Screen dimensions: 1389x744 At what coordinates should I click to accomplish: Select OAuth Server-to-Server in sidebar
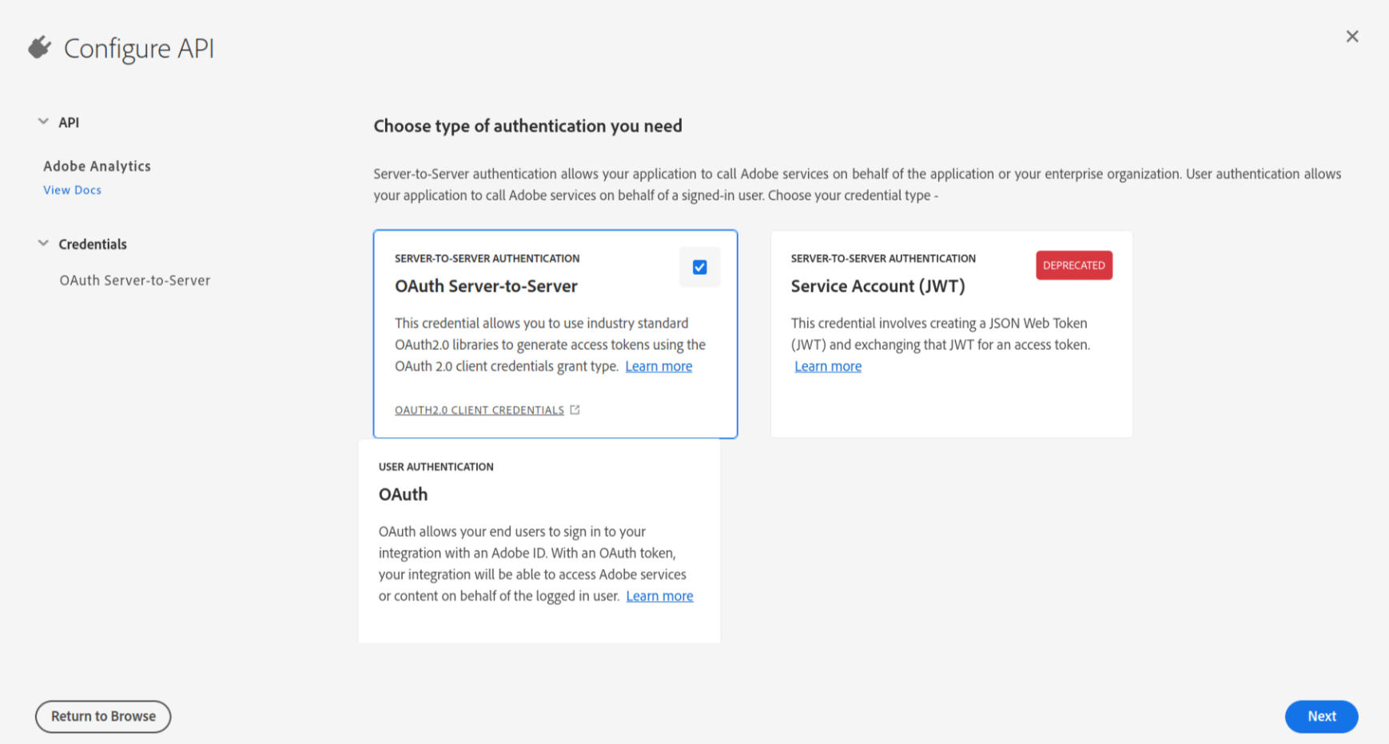pyautogui.click(x=134, y=280)
